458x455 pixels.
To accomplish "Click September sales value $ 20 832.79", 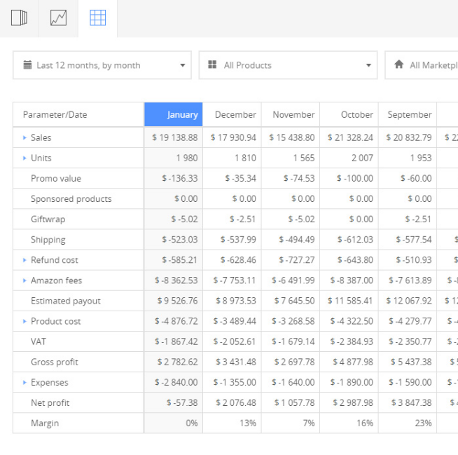I will 409,137.
